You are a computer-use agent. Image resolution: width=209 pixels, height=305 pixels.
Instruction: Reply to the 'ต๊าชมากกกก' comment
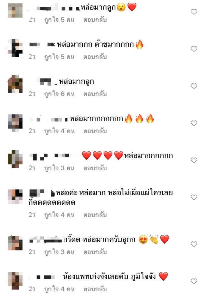click(95, 57)
